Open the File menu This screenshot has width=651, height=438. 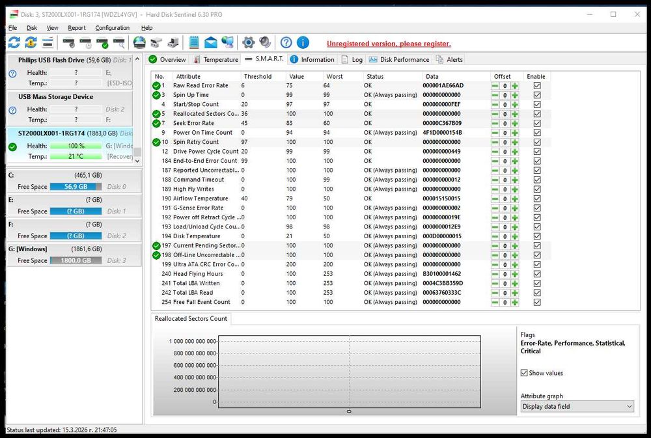coord(13,28)
